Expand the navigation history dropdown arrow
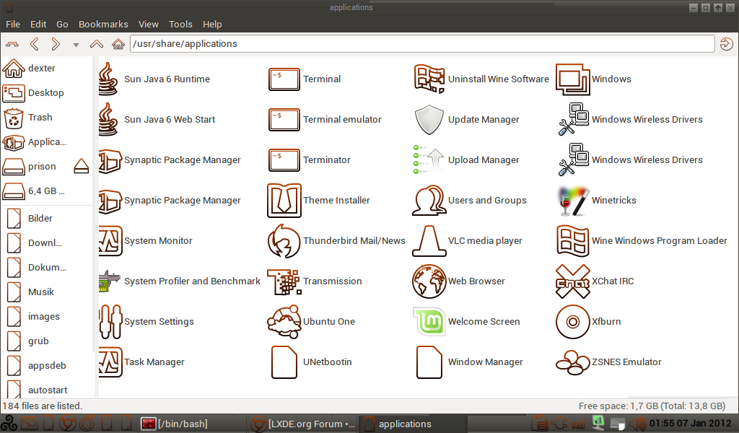 click(76, 45)
